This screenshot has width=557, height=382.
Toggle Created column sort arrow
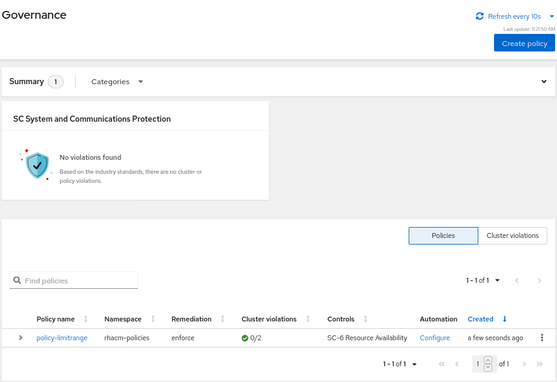pyautogui.click(x=504, y=319)
